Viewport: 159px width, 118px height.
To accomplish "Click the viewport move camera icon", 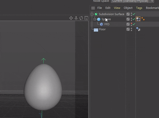I will click(71, 18).
